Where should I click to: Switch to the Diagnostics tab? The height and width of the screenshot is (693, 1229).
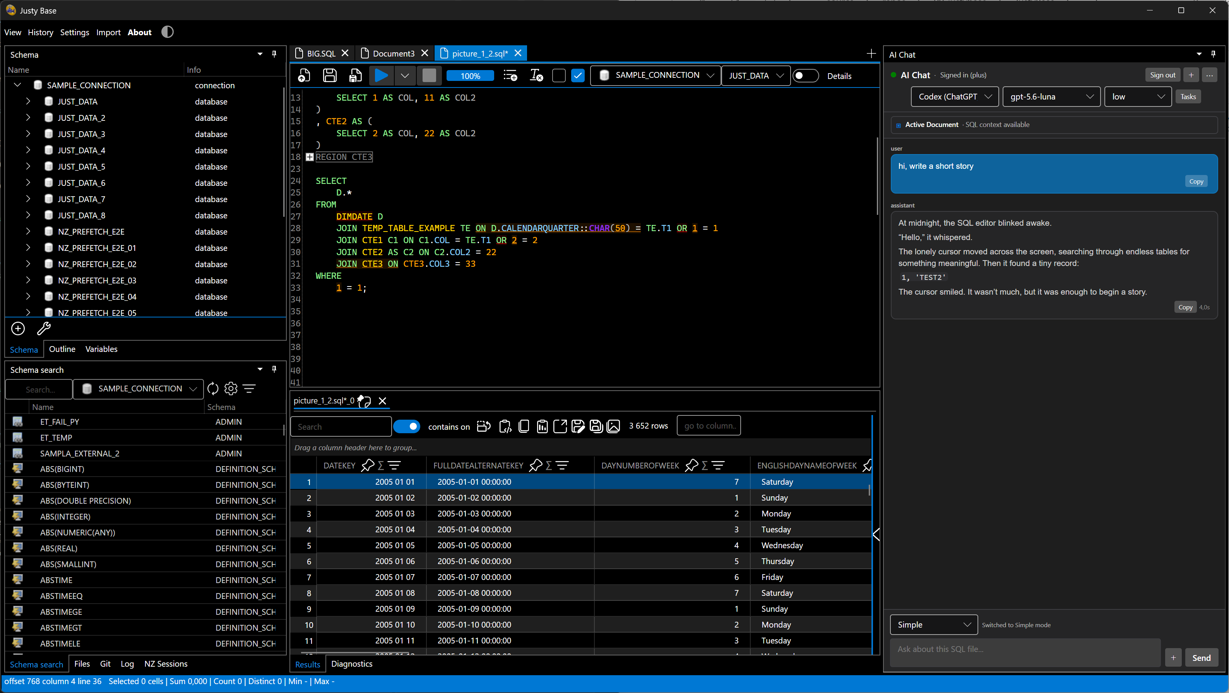point(352,664)
